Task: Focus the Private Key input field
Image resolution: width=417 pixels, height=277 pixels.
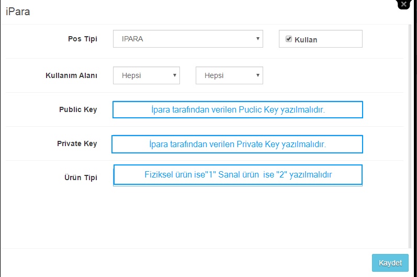Action: tap(237, 144)
